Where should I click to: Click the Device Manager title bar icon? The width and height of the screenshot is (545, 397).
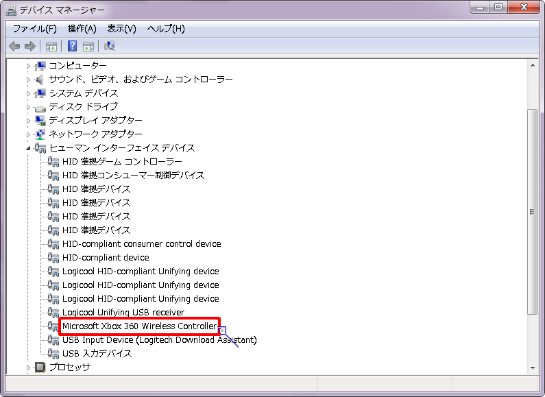[11, 10]
